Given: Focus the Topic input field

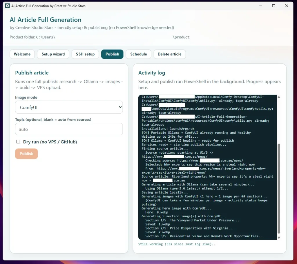Looking at the screenshot, I should pos(69,129).
